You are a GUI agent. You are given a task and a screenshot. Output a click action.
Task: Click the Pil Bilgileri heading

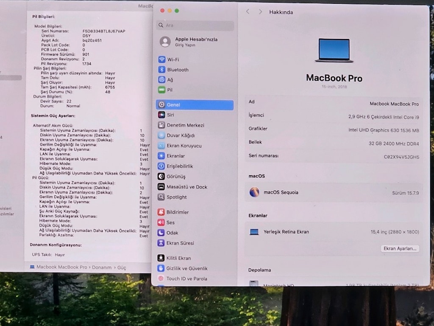44,17
